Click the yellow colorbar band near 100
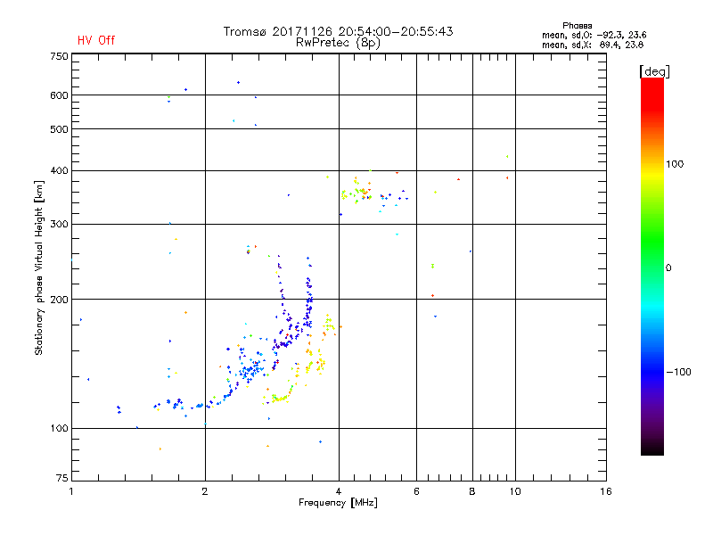 pyautogui.click(x=652, y=166)
